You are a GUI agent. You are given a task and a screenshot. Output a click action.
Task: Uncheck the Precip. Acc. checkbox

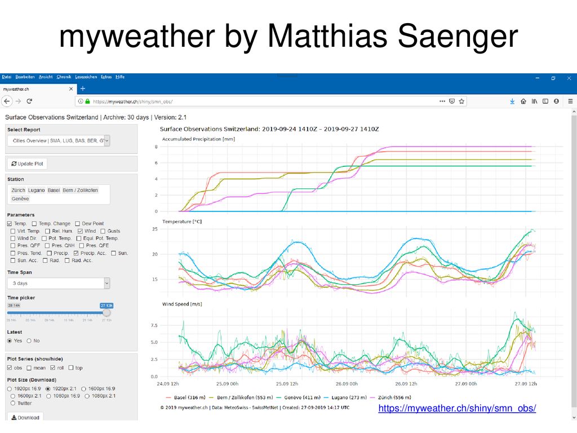[76, 253]
